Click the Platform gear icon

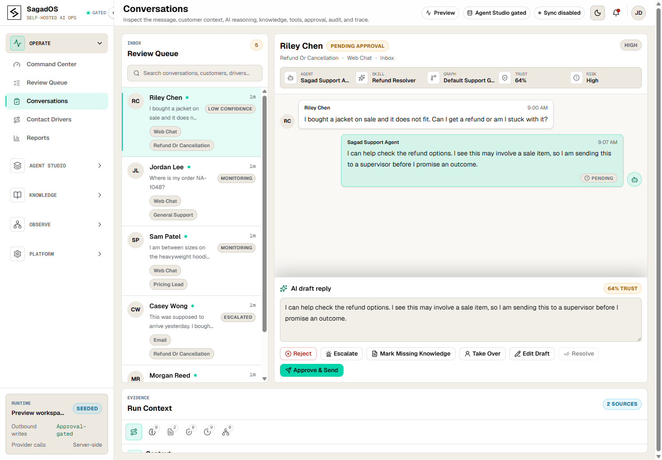[17, 254]
